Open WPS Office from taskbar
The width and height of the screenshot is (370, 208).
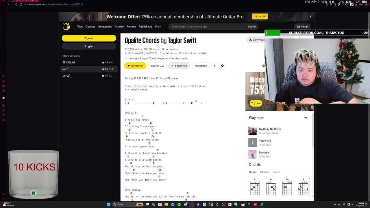[x=255, y=205]
